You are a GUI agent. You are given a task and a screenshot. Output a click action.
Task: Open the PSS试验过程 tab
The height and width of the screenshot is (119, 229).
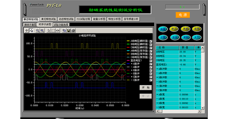83,19
